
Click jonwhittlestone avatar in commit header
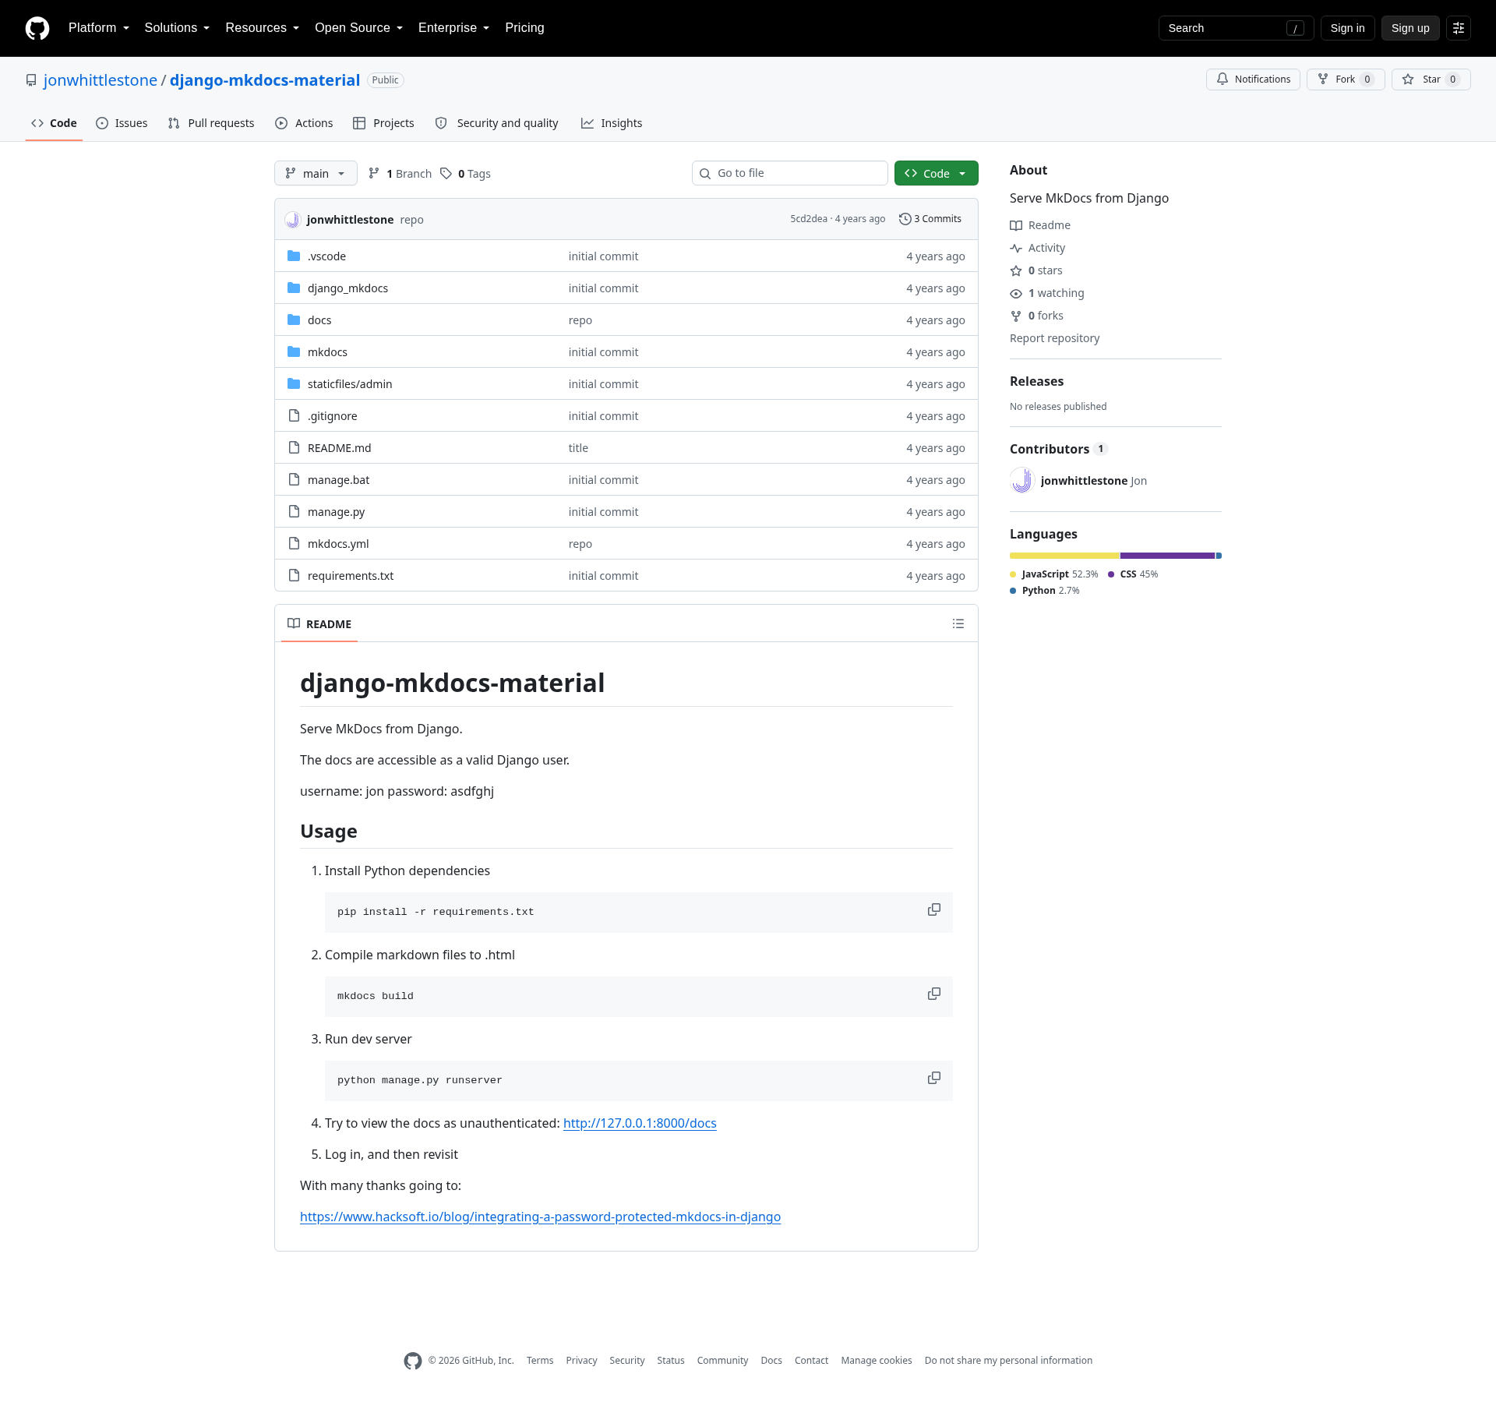click(292, 220)
